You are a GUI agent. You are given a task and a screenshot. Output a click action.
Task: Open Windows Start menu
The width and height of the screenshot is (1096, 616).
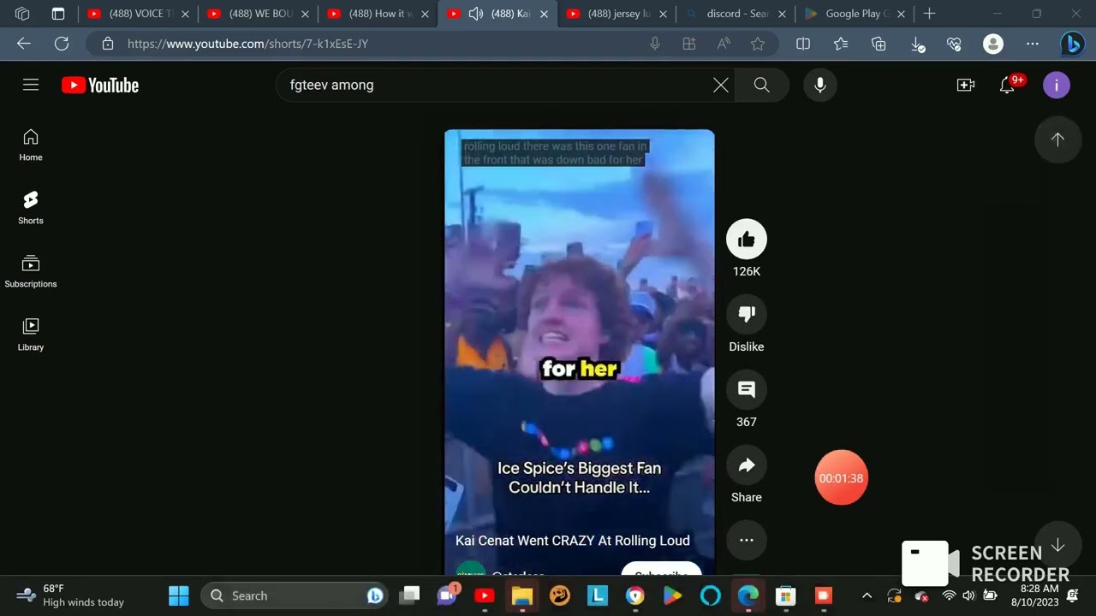(179, 595)
